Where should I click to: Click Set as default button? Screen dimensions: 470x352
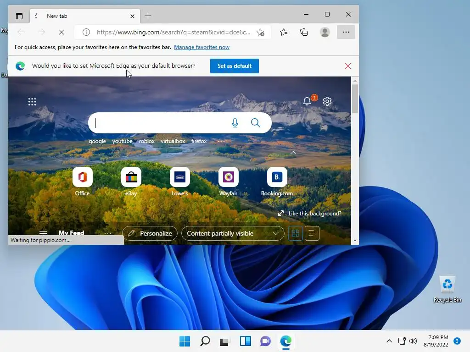[x=235, y=66]
